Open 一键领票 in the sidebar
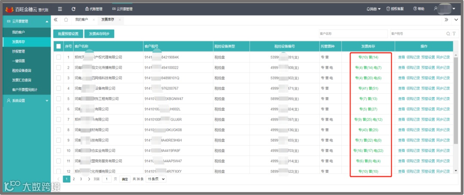Viewport: 464px width, 195px height. (18, 61)
